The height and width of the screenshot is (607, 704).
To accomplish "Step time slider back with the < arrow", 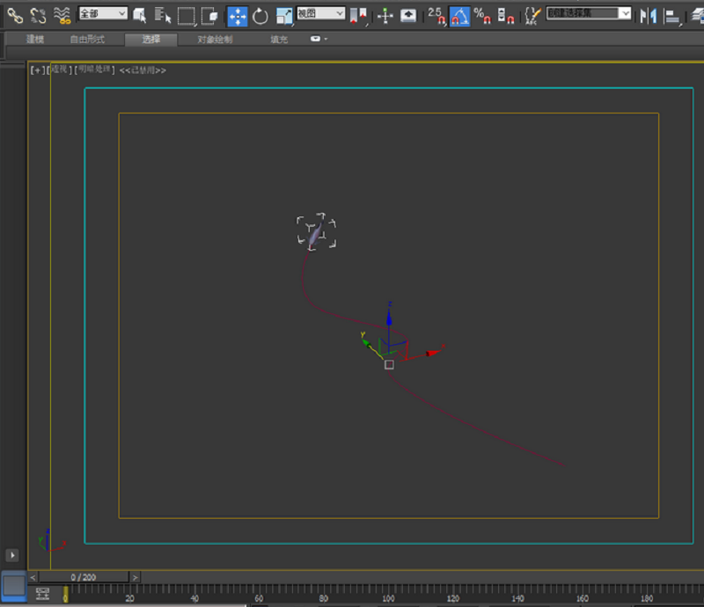I will click(x=33, y=577).
